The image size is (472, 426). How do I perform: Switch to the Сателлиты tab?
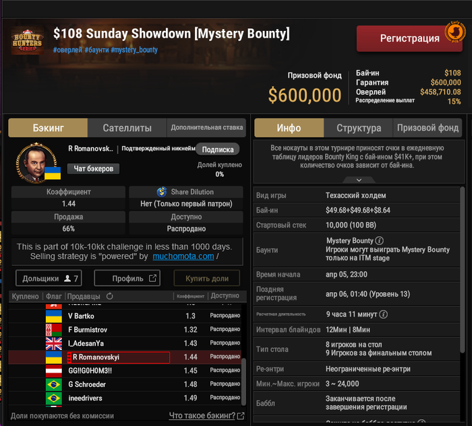(x=127, y=128)
